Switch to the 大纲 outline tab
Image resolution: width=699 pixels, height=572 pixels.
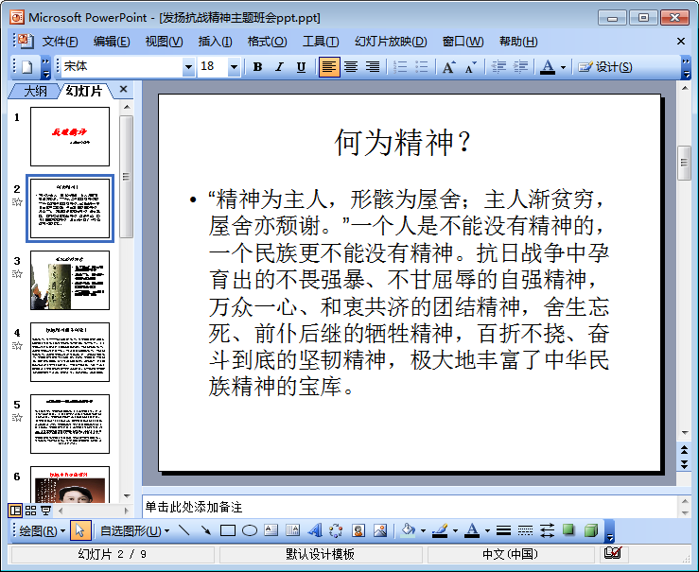click(x=35, y=91)
